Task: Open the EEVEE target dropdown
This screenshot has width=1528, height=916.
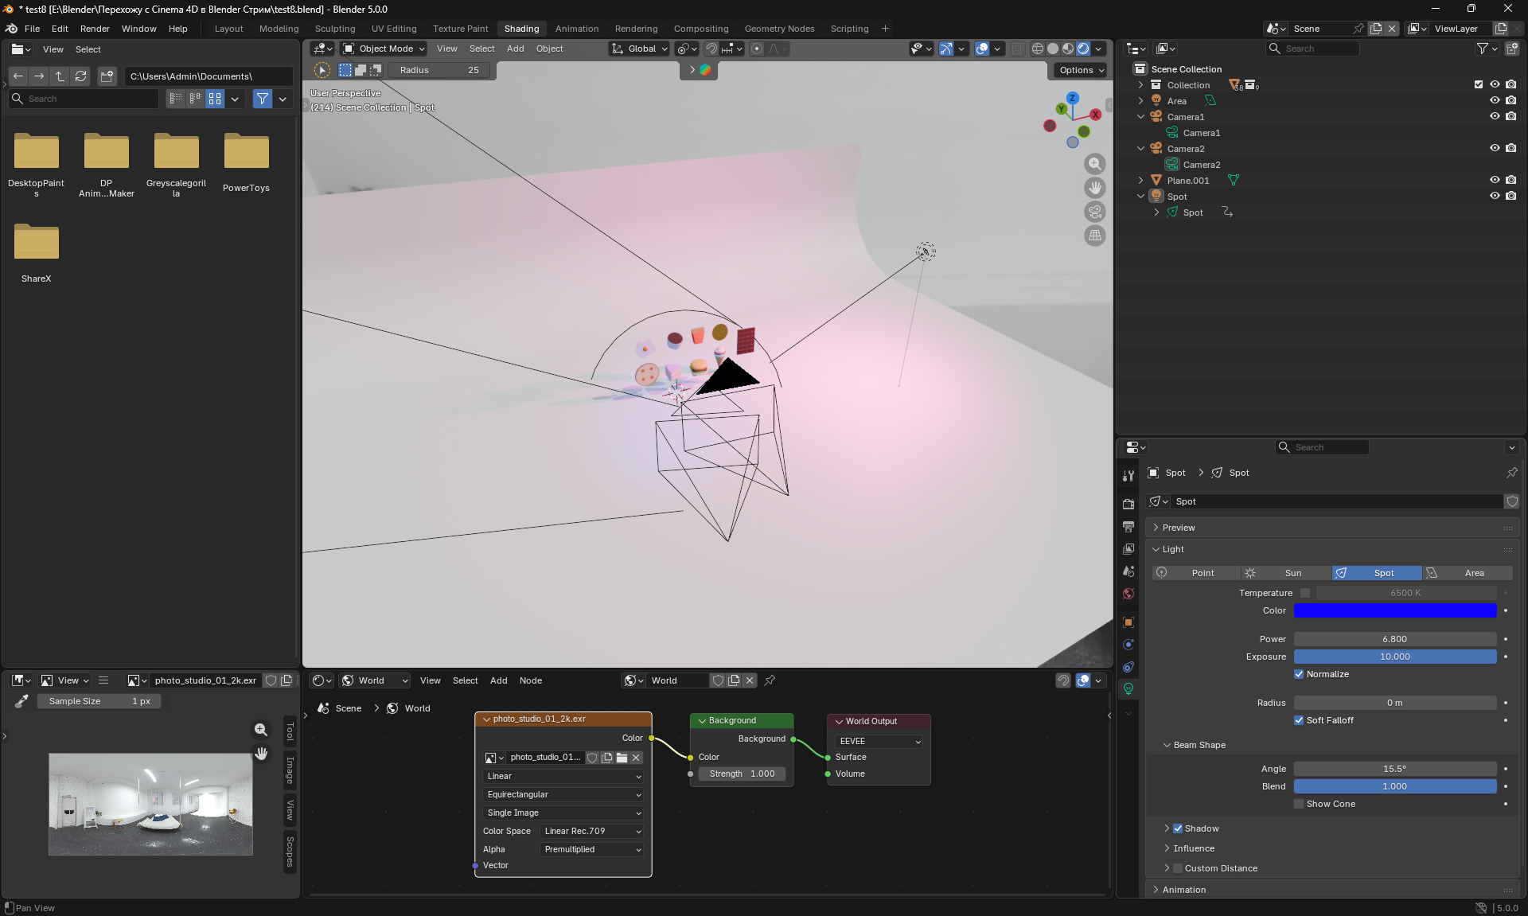Action: (x=879, y=741)
